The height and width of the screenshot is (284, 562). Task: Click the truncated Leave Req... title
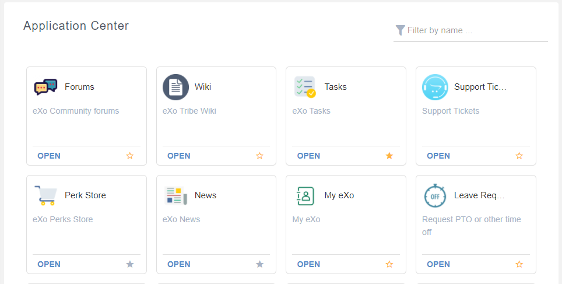[479, 195]
